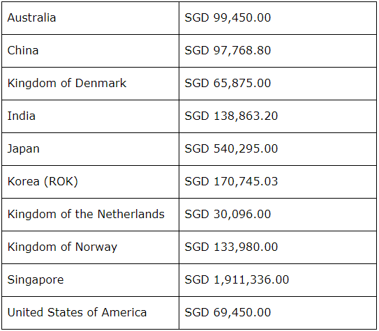Viewport: 379px width, 331px height.
Task: Select the India country cell
Action: point(91,116)
